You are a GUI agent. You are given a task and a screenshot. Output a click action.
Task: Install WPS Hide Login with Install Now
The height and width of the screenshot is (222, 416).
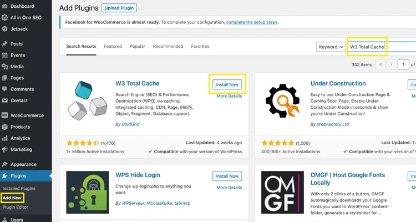pyautogui.click(x=227, y=176)
